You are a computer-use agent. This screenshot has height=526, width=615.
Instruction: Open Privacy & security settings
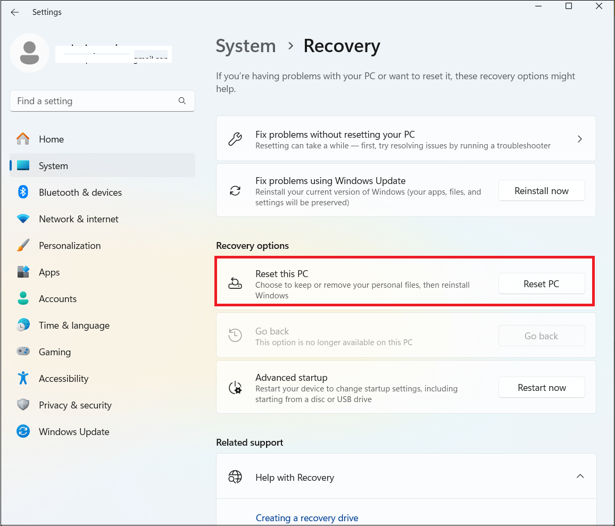(x=102, y=405)
